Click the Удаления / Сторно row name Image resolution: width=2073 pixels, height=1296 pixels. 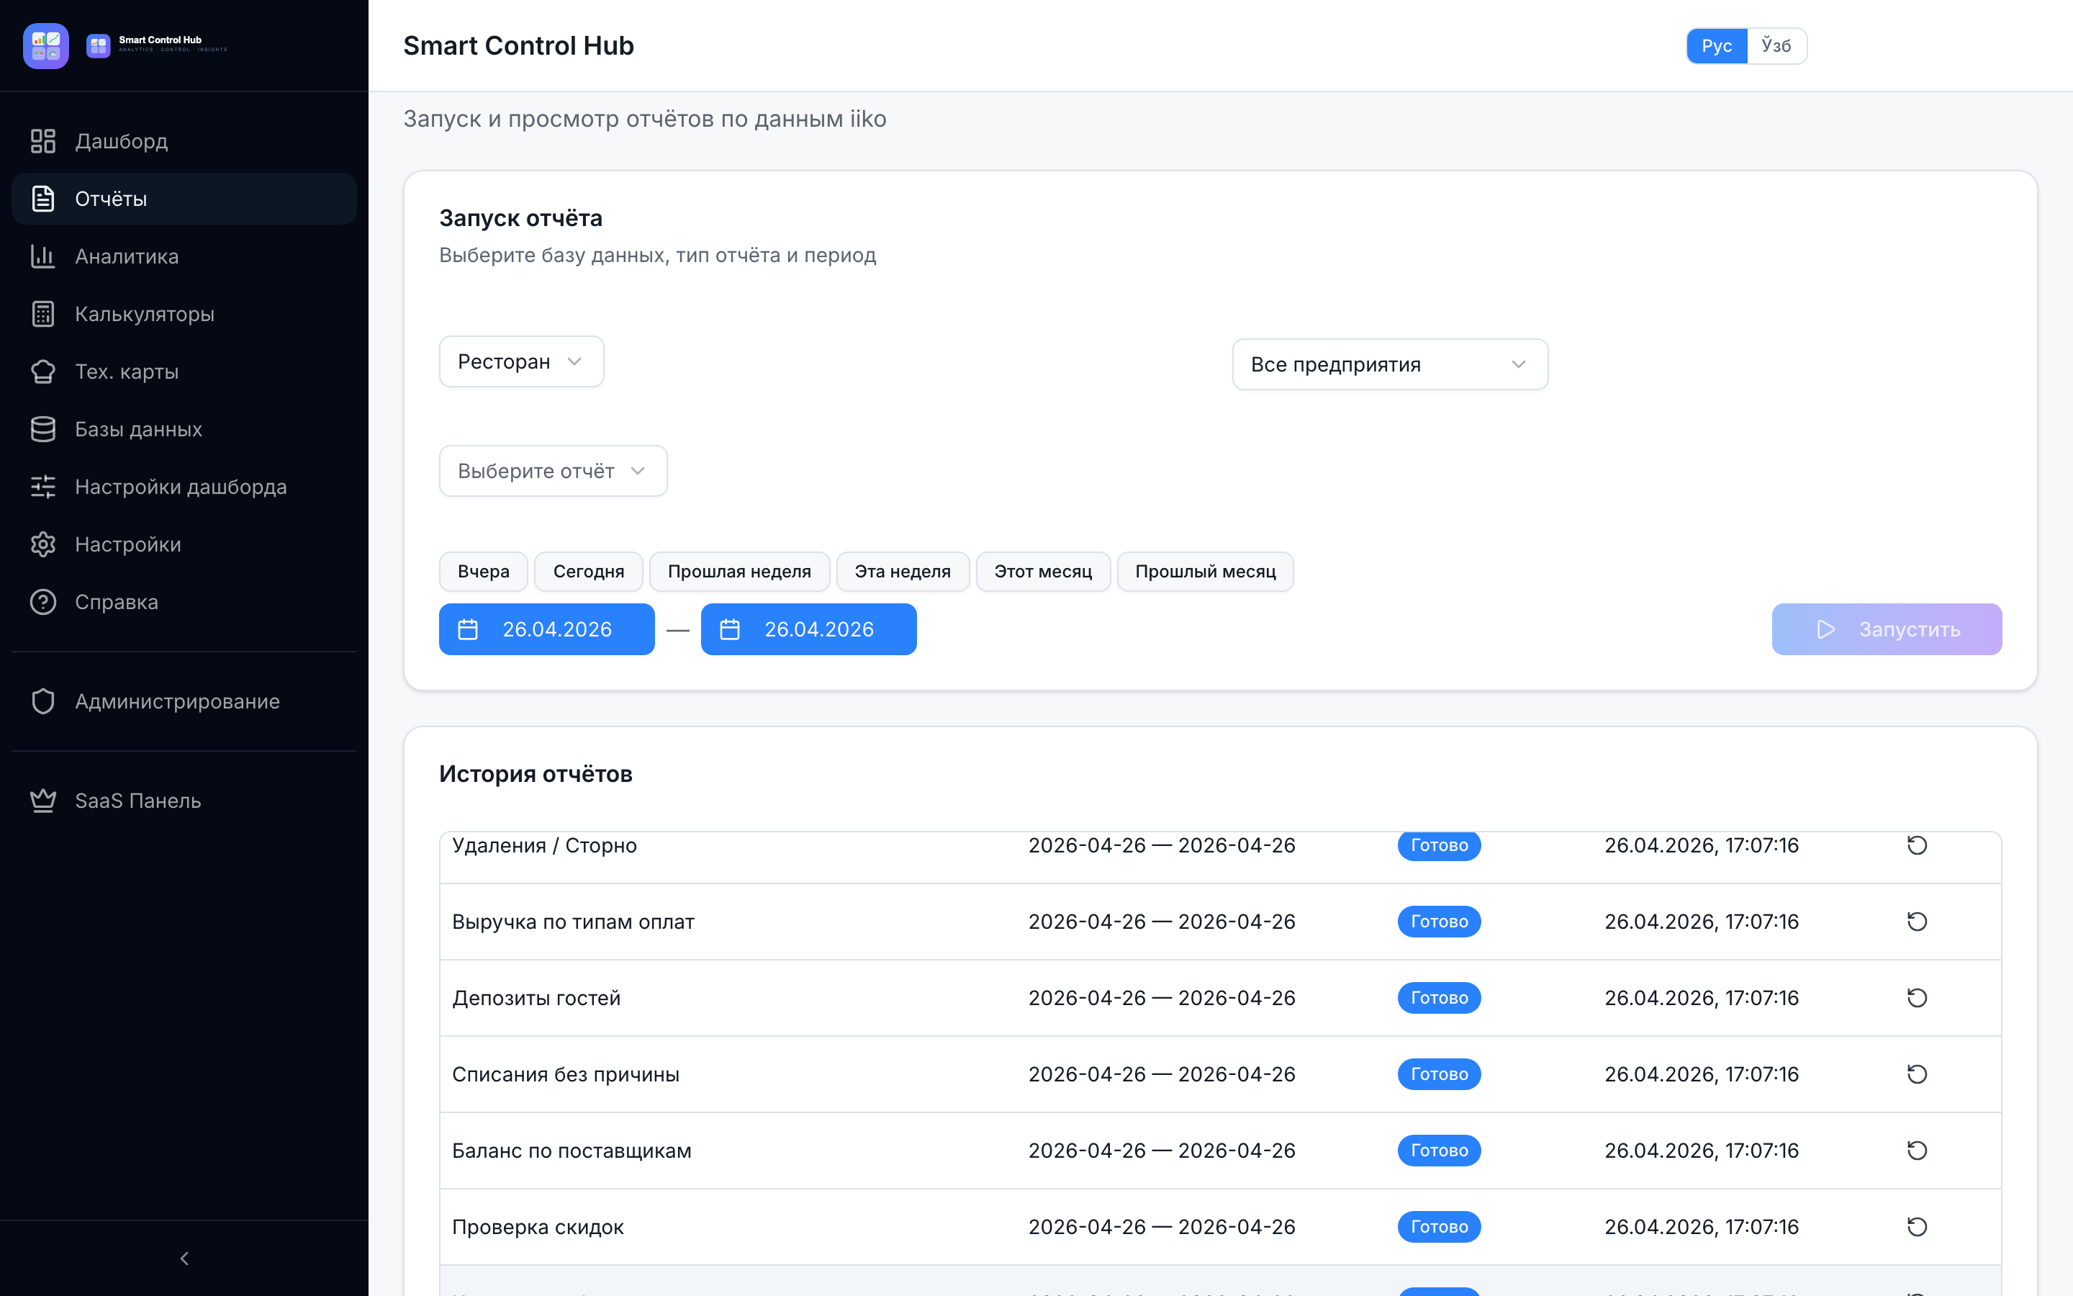545,845
